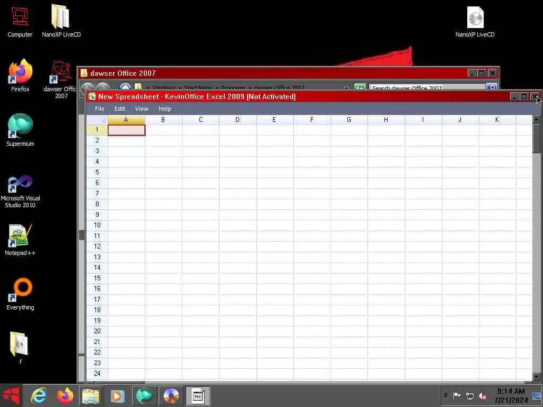Show hidden tray icons arrow

point(445,395)
